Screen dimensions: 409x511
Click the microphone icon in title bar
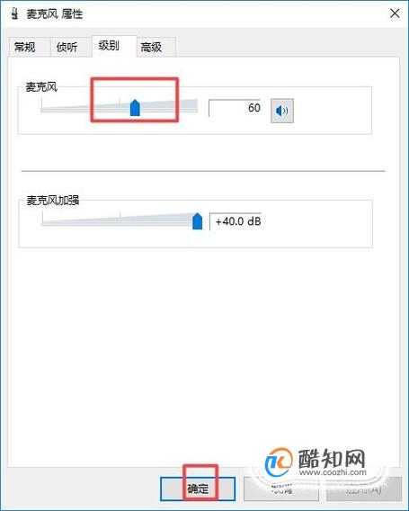[14, 14]
